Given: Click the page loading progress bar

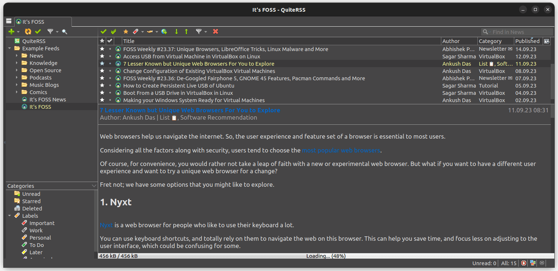Looking at the screenshot, I should point(326,256).
